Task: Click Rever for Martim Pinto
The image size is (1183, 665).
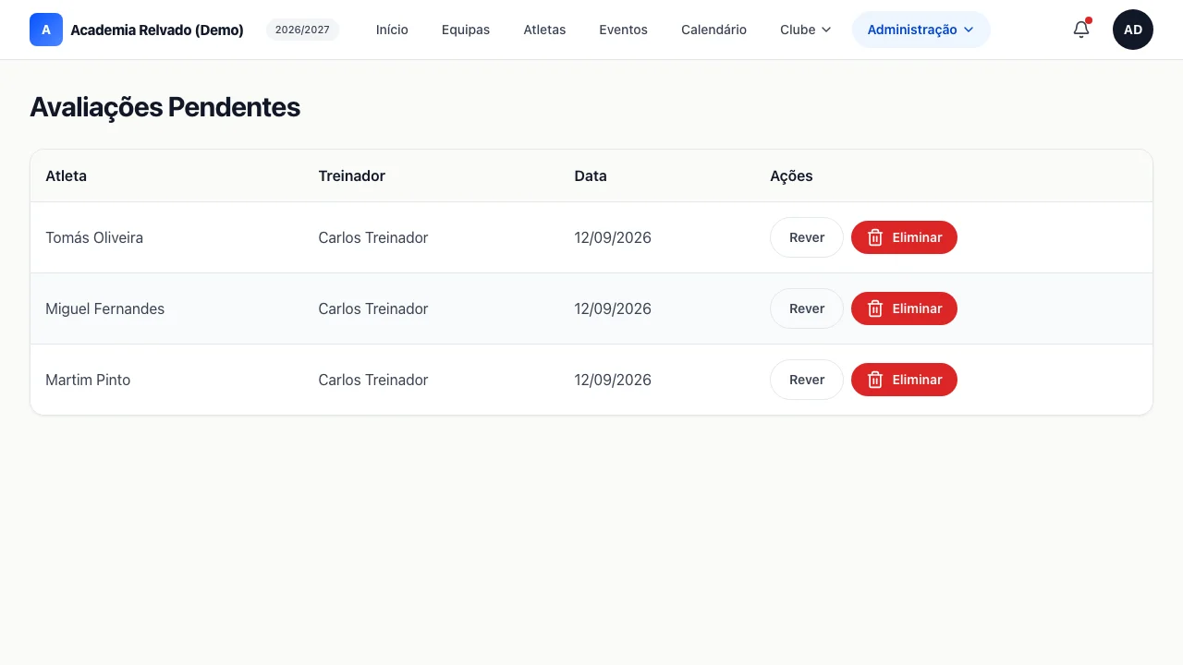Action: pos(807,380)
